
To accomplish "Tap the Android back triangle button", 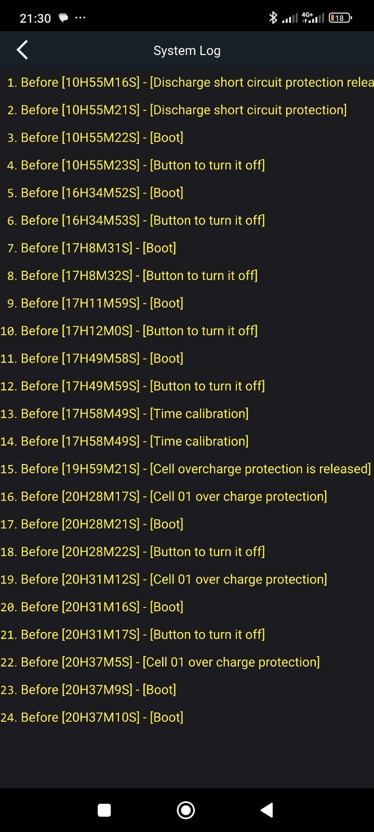I will coord(267,810).
